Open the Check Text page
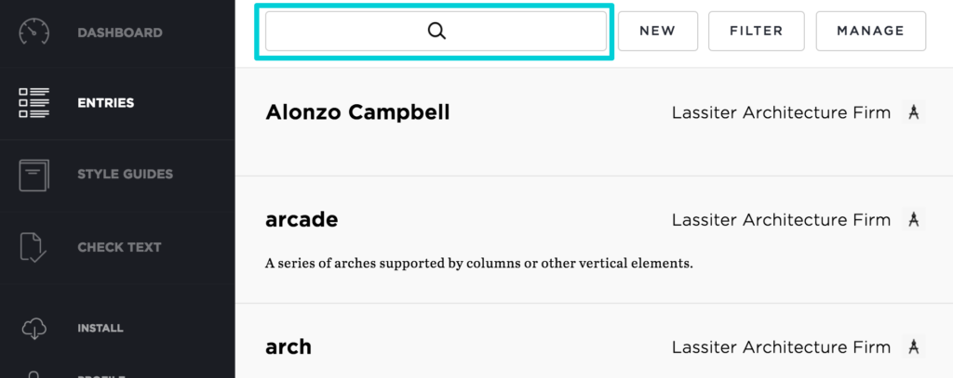This screenshot has width=953, height=378. (119, 248)
